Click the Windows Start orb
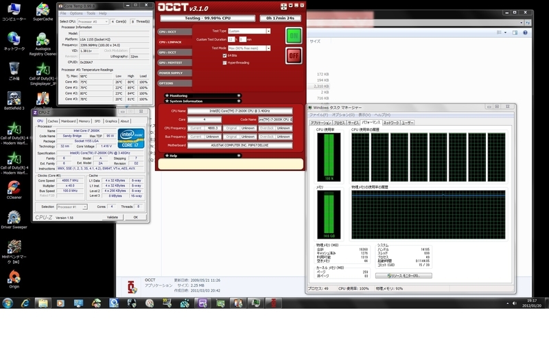549x343 pixels. pos(8,303)
